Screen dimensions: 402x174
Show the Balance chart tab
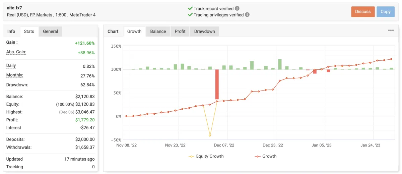pyautogui.click(x=158, y=32)
